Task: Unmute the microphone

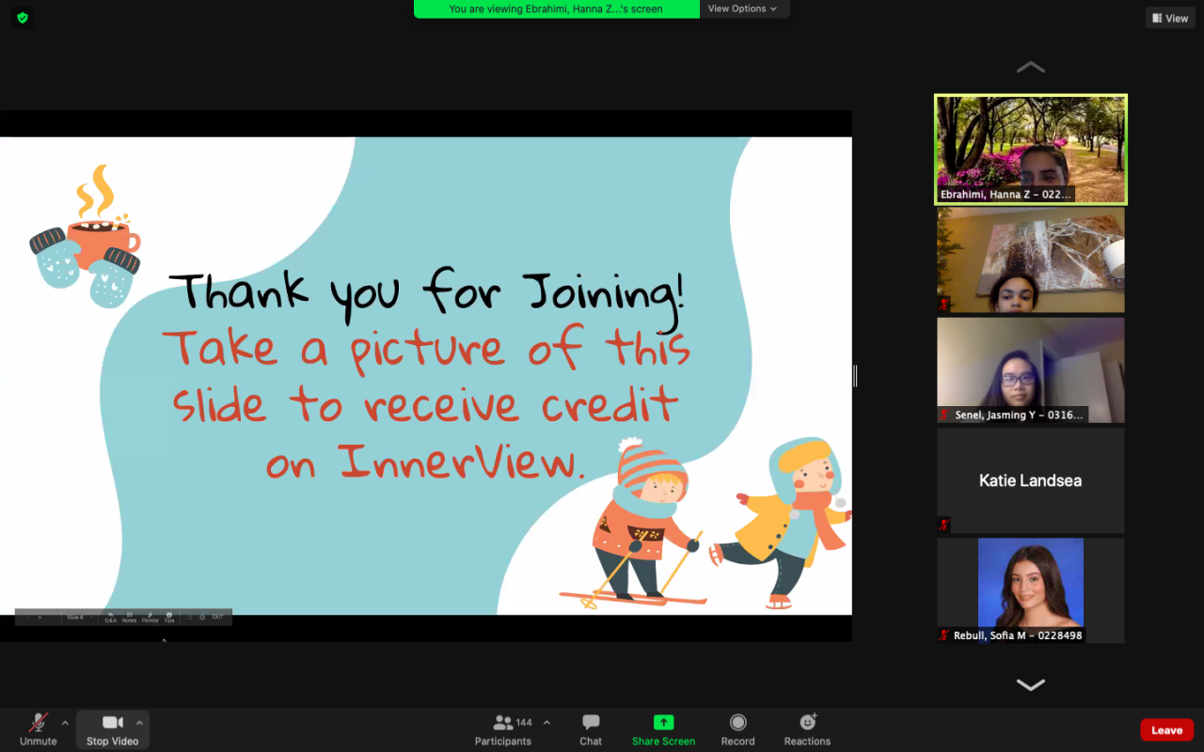Action: 39,729
